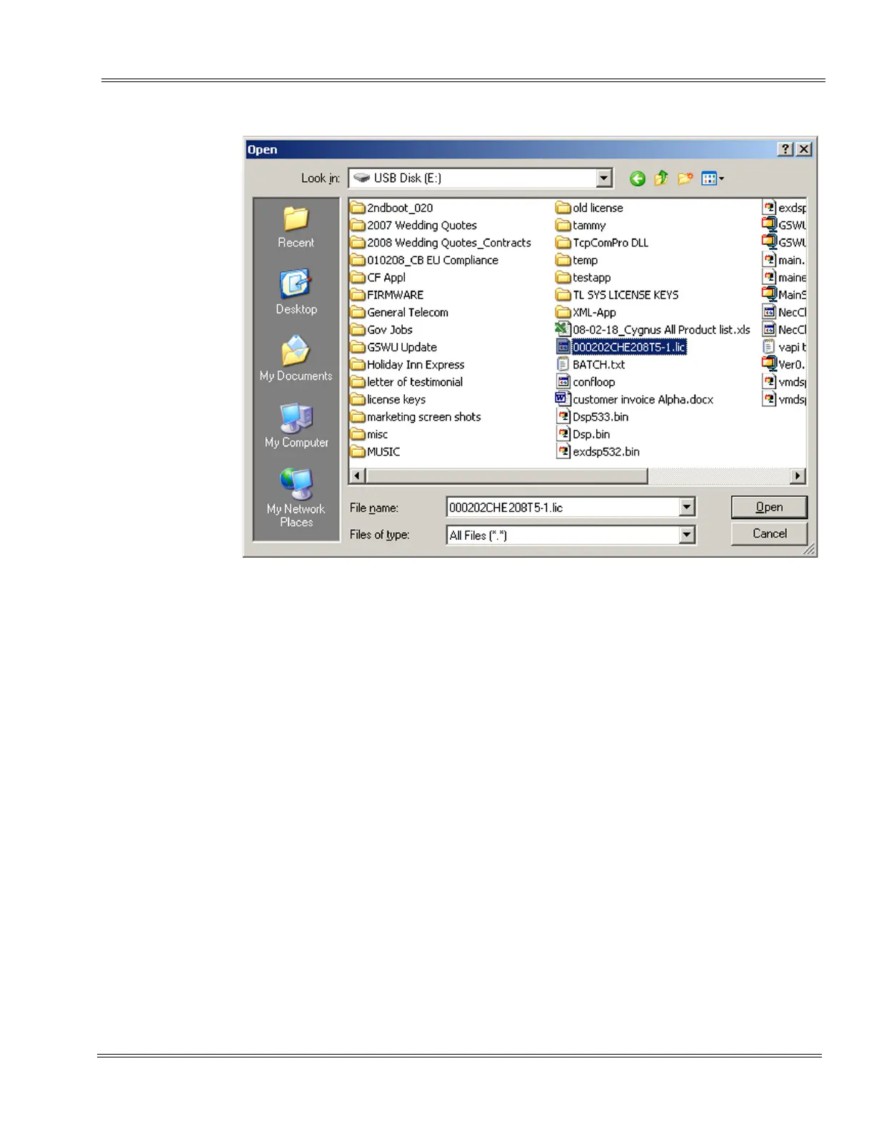
Task: Select the 2ndboot_020 folder icon
Action: coord(358,208)
